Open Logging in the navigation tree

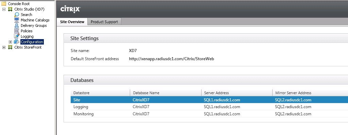27,36
